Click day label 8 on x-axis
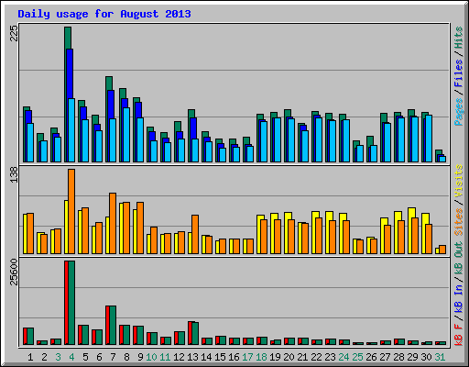Viewport: 469px width, 367px height. click(x=126, y=357)
